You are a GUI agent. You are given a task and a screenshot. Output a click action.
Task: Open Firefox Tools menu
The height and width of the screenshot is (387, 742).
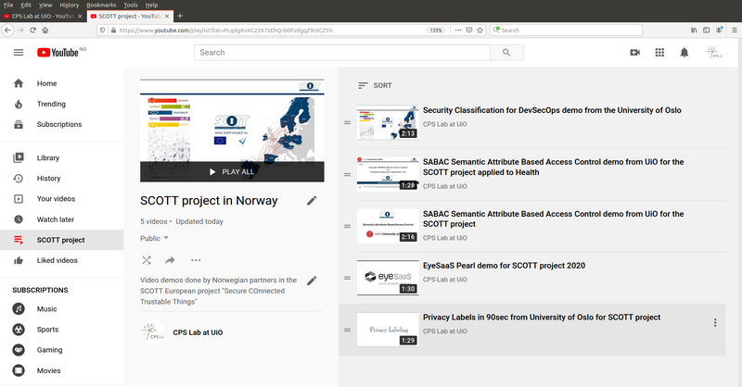tap(131, 5)
